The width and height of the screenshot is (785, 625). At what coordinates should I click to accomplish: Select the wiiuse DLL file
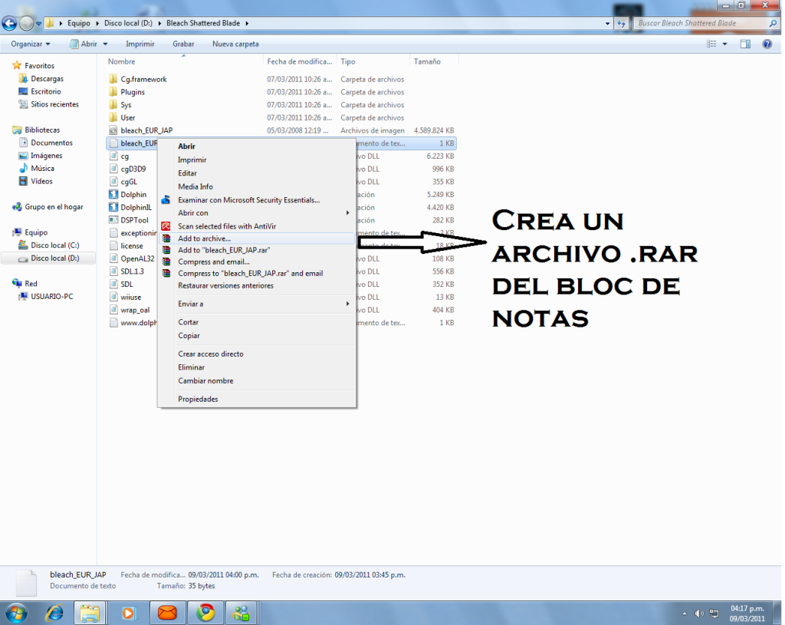pyautogui.click(x=130, y=297)
